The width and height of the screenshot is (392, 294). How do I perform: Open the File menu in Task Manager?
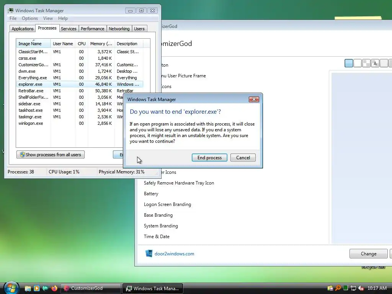(13, 18)
